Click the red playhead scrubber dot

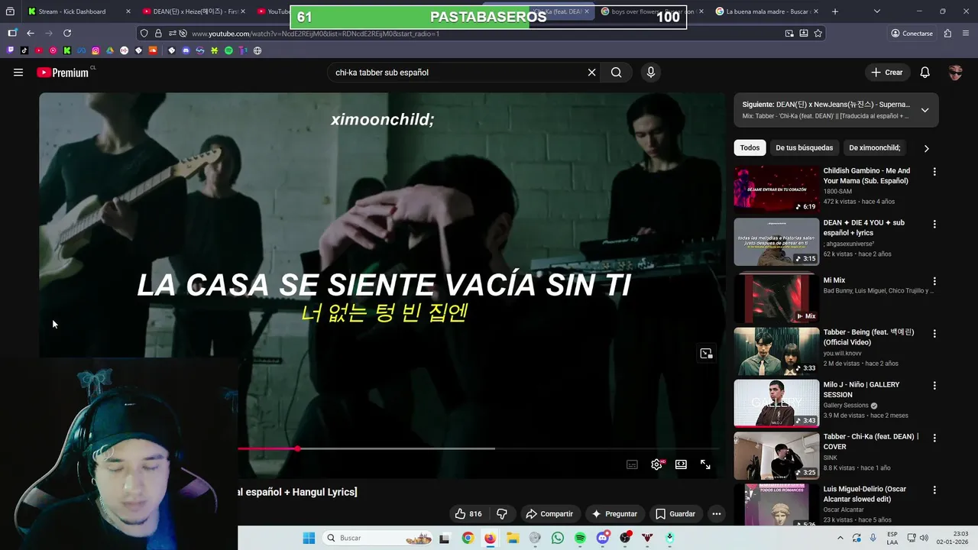click(x=297, y=448)
